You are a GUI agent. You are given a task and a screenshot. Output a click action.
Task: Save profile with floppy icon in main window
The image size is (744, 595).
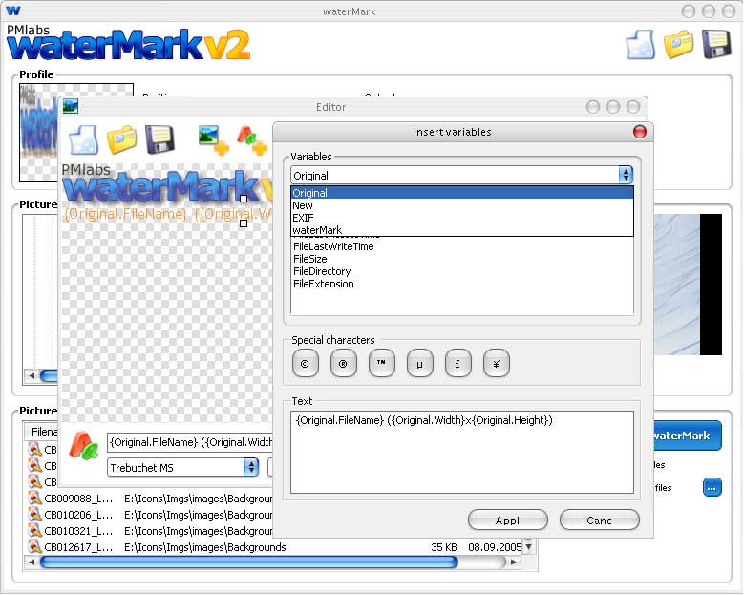[716, 44]
